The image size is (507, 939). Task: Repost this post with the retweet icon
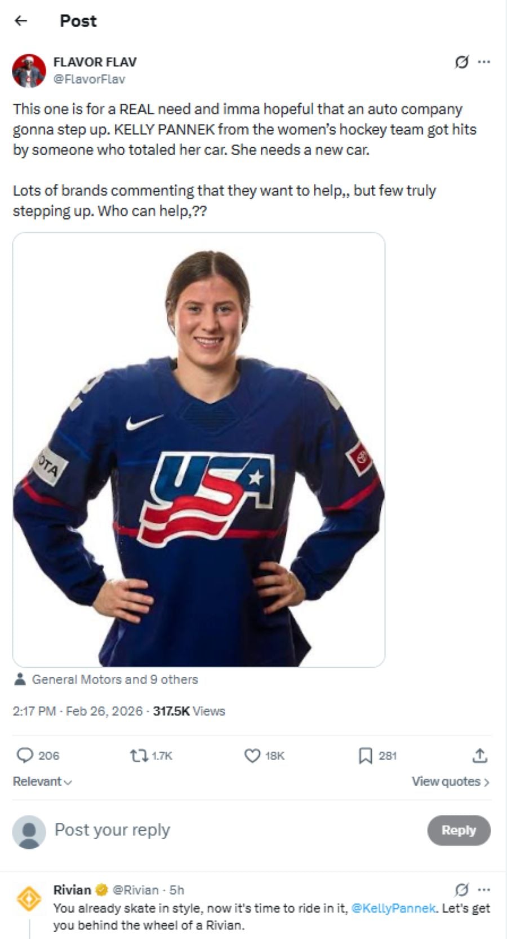pos(138,755)
